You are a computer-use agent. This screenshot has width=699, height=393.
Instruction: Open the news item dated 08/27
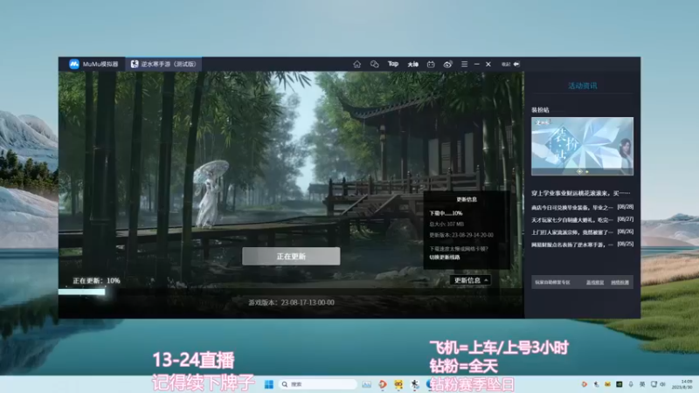pyautogui.click(x=582, y=220)
